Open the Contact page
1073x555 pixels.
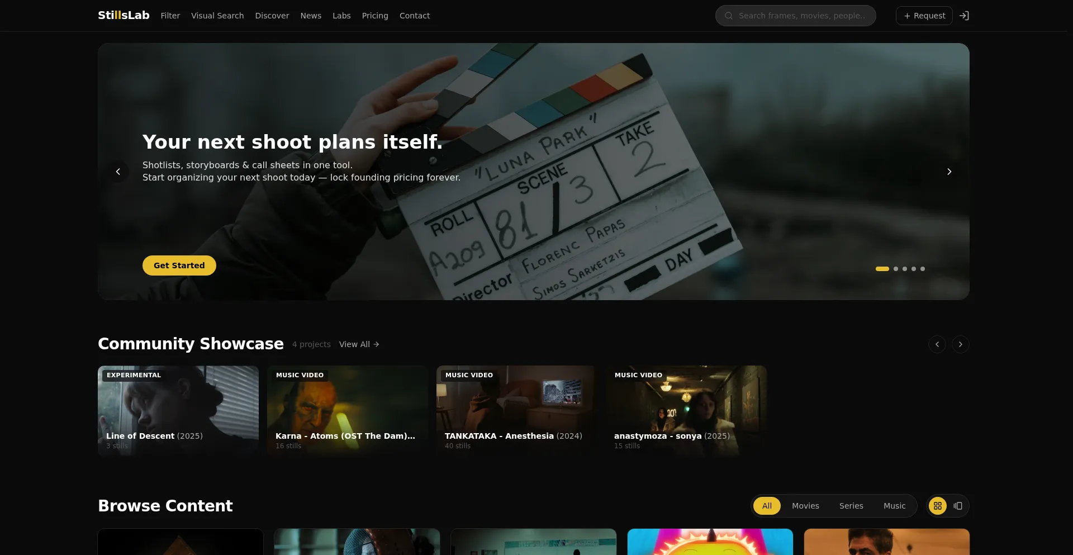click(x=415, y=16)
